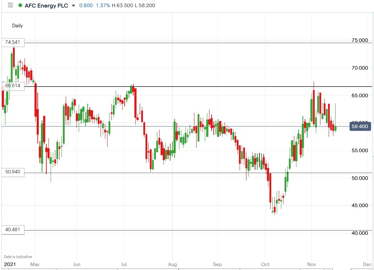Open the instrument dropdown arrow beside AFC Energy
Screen dimensions: 374x270
74,6
